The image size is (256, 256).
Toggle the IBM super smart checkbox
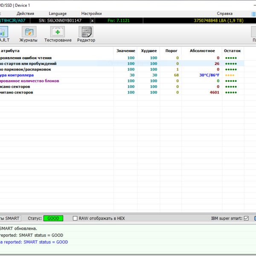[x=246, y=218]
